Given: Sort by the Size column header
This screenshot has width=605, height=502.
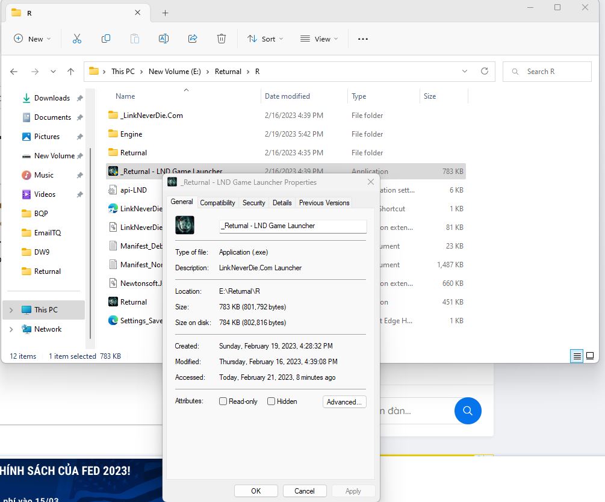Looking at the screenshot, I should [430, 96].
